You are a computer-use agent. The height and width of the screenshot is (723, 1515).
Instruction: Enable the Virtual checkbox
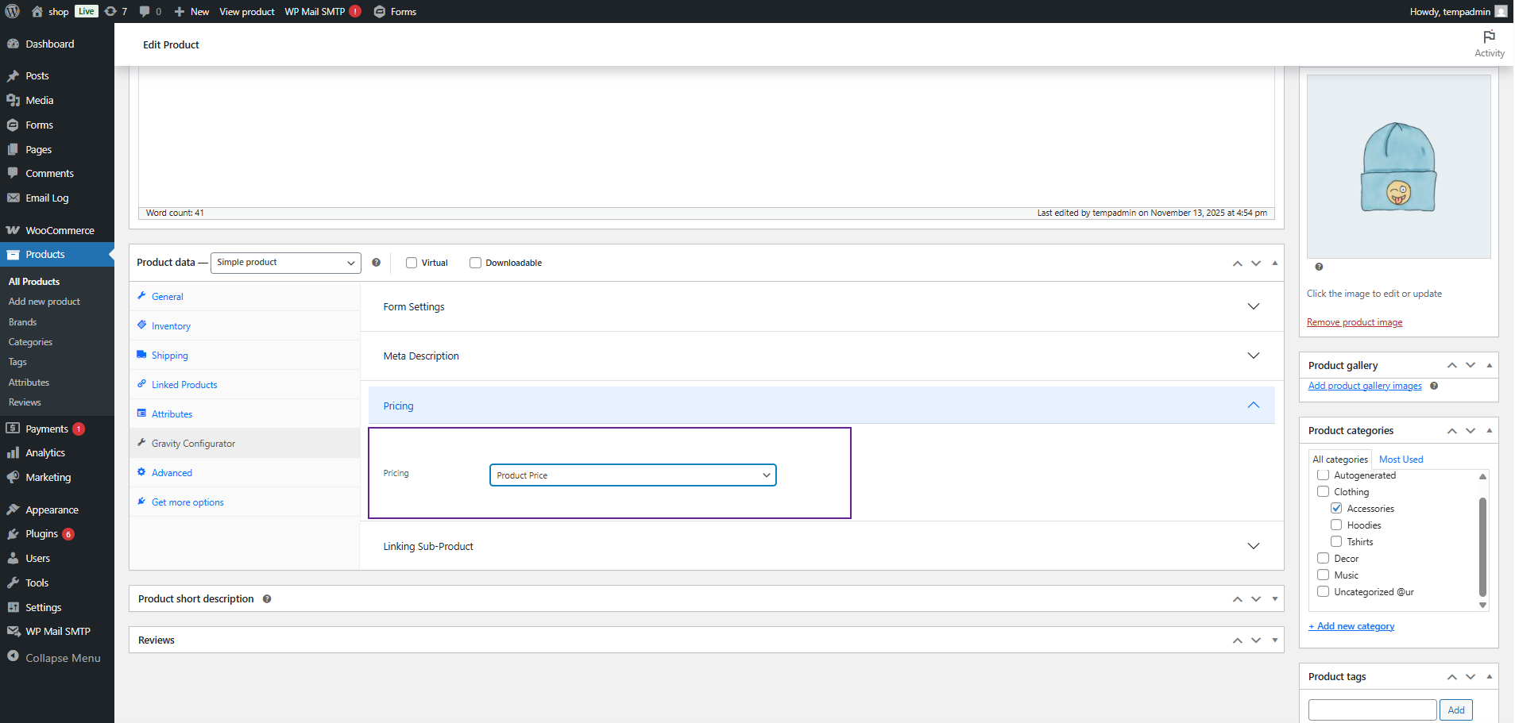pos(412,263)
